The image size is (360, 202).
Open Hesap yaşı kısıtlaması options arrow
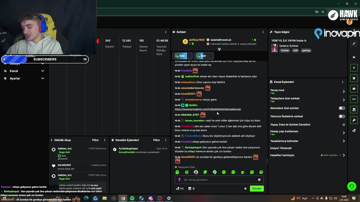click(344, 133)
